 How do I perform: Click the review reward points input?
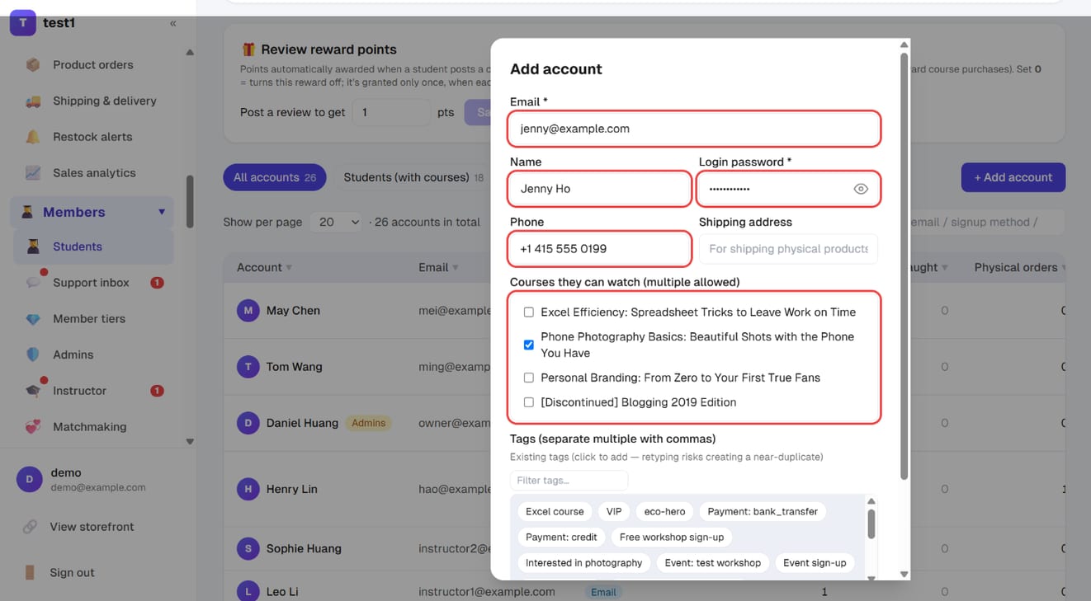[391, 112]
